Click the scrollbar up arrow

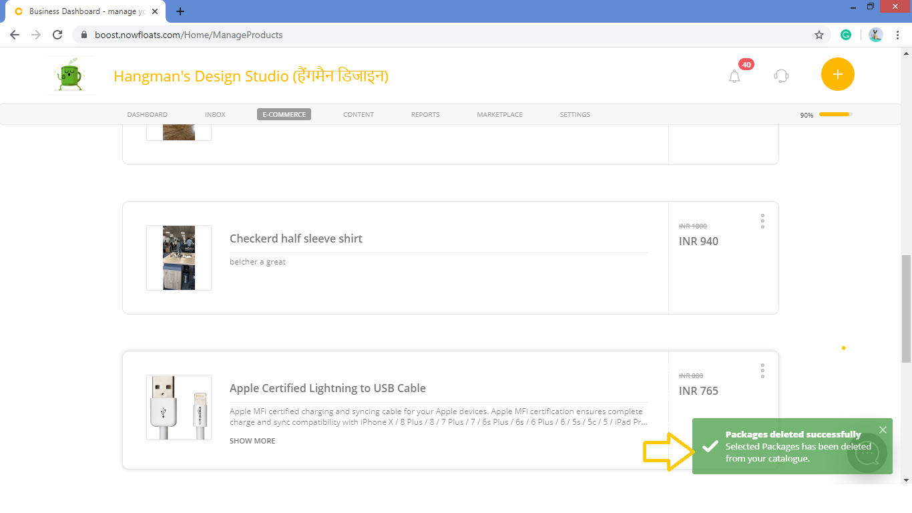click(906, 52)
